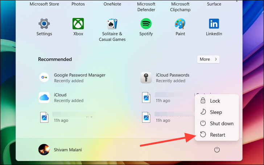Open the OneNote app label
Image resolution: width=264 pixels, height=165 pixels.
click(112, 4)
